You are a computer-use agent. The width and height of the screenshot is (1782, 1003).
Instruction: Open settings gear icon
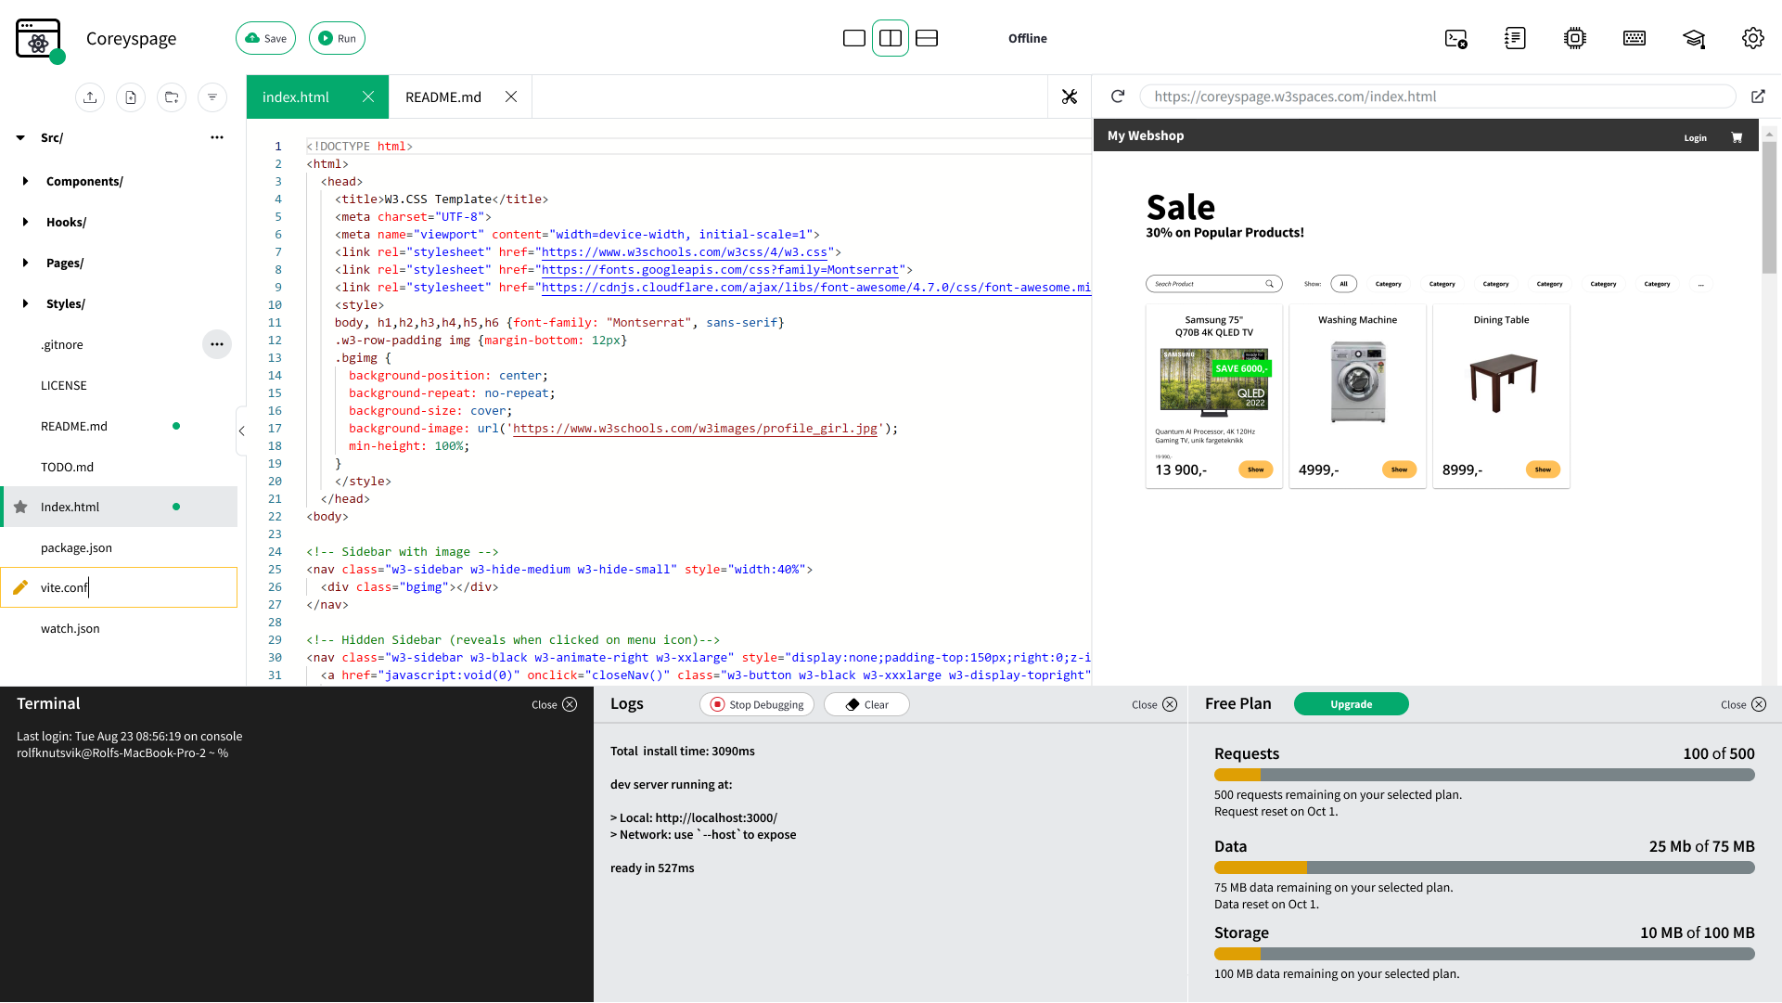coord(1752,38)
